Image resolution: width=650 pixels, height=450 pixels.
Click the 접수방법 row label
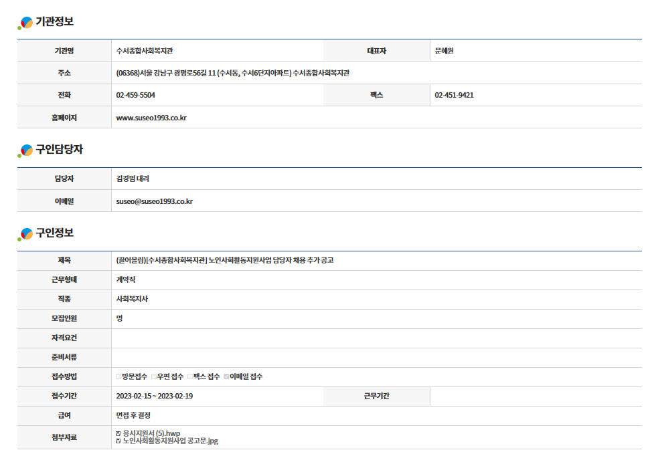[64, 376]
